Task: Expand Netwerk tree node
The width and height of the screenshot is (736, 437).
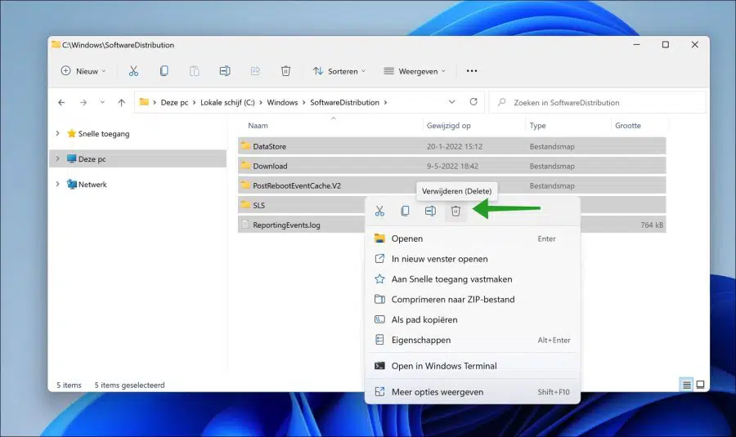Action: tap(58, 185)
